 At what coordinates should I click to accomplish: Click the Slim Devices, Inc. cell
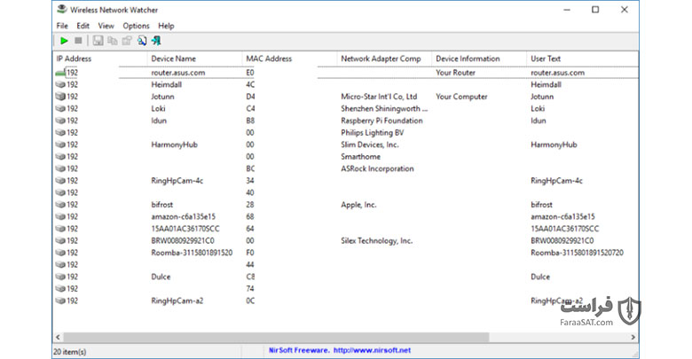(x=369, y=144)
